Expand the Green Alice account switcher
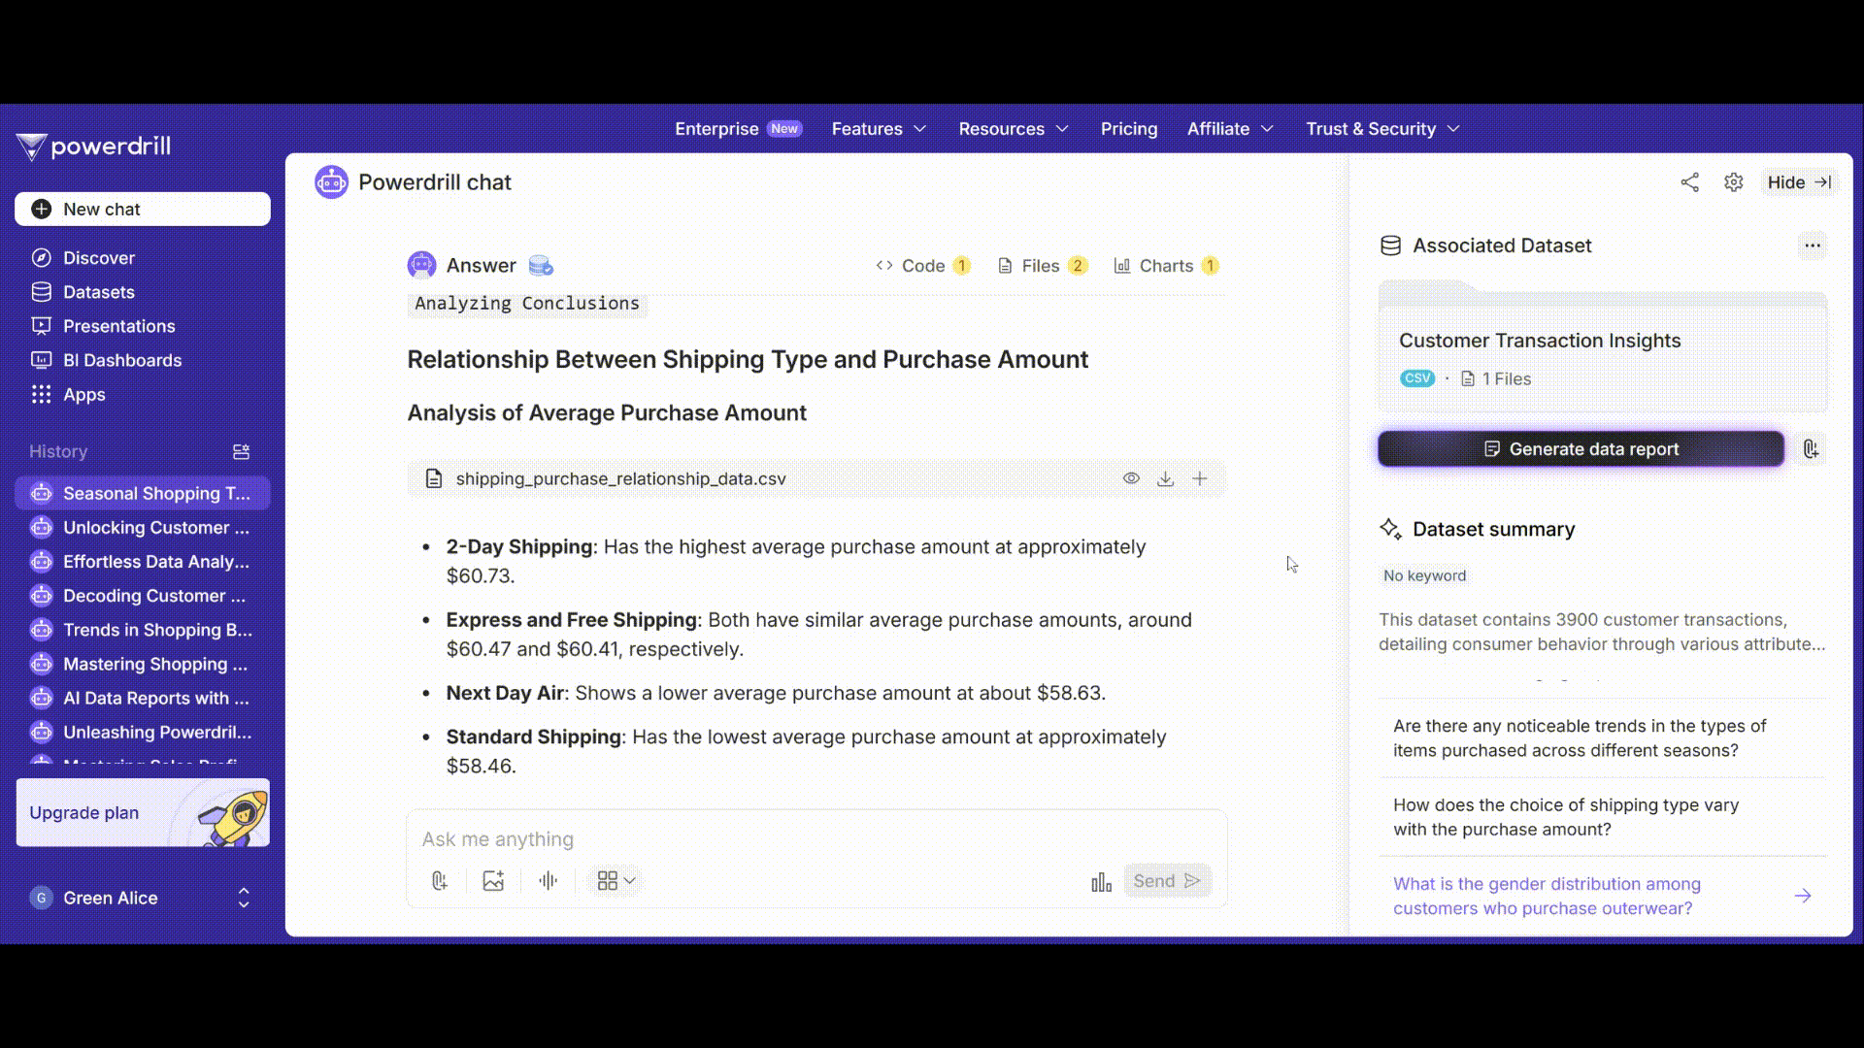The width and height of the screenshot is (1864, 1048). pyautogui.click(x=244, y=898)
